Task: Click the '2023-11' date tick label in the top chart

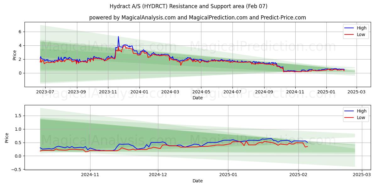Action: pos(108,92)
